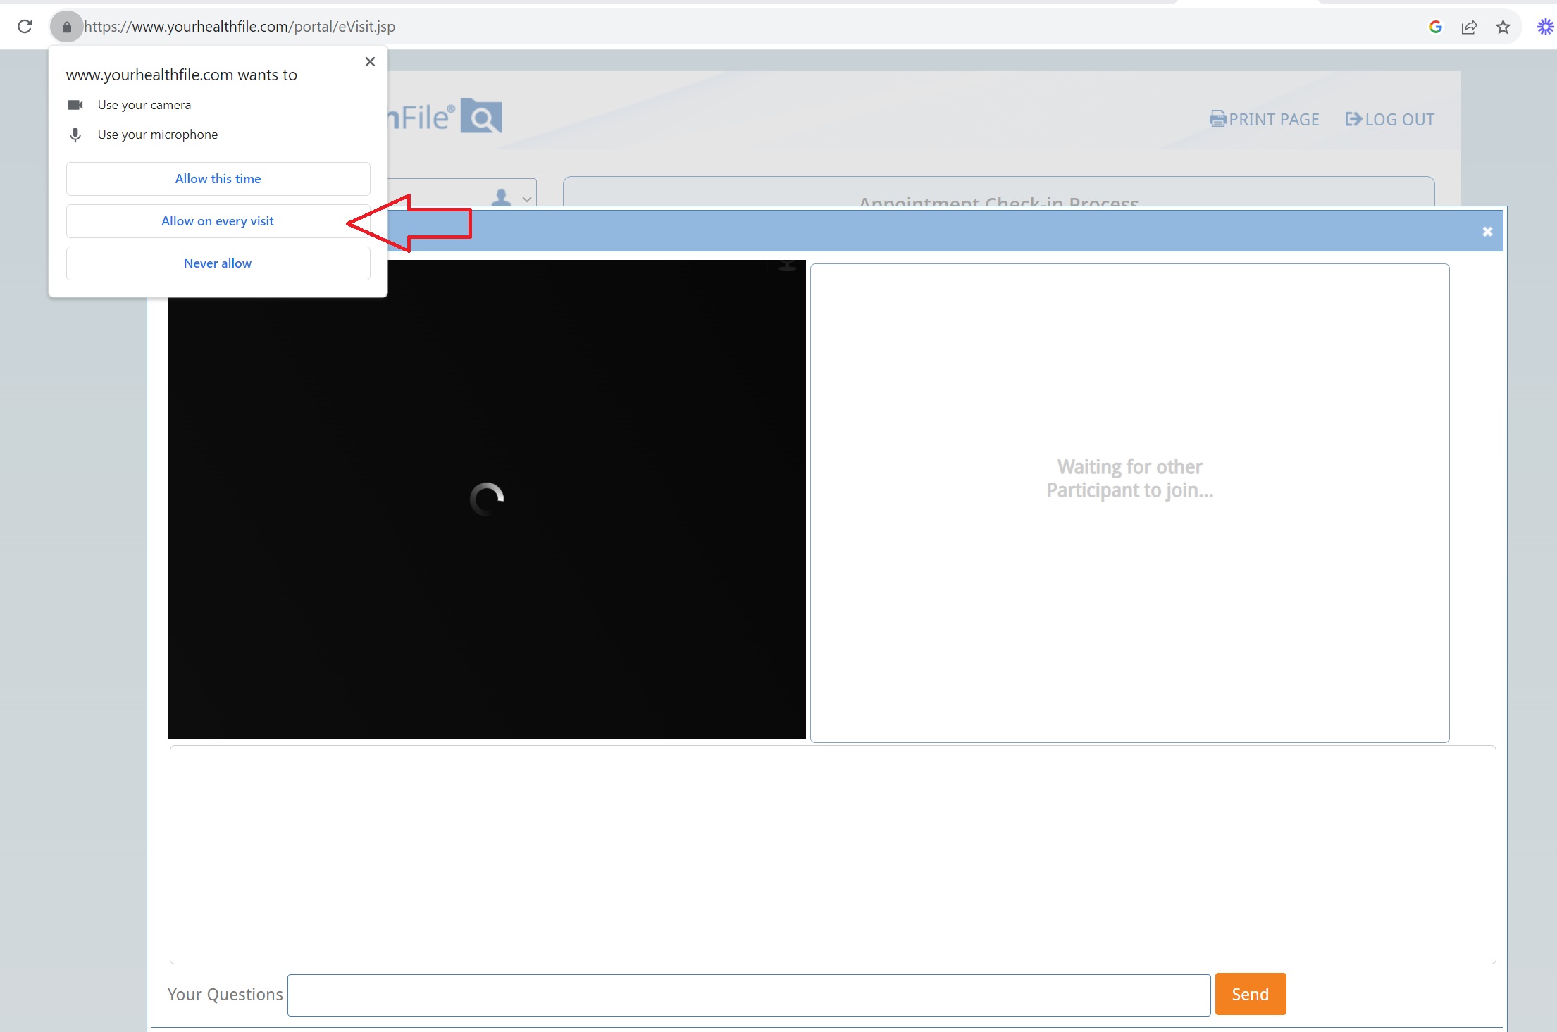Click inside Your Questions input field

pyautogui.click(x=748, y=995)
